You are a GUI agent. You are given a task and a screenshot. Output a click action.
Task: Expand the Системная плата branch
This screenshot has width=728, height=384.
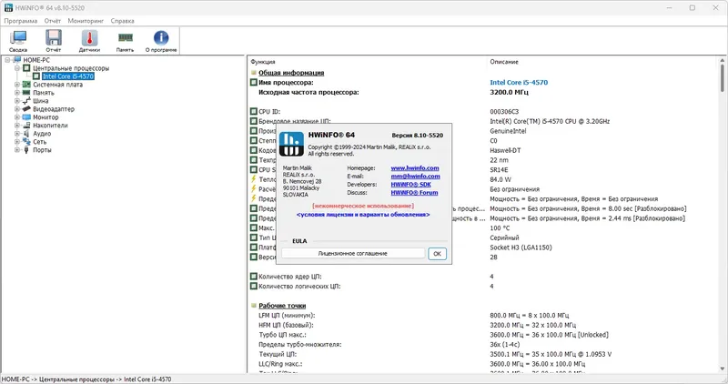click(17, 85)
